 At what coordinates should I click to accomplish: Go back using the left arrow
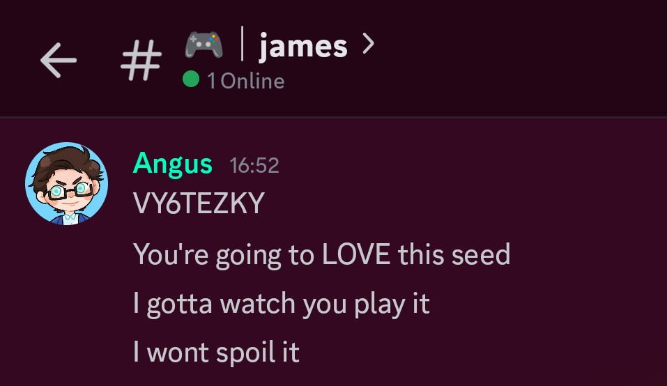click(x=59, y=60)
